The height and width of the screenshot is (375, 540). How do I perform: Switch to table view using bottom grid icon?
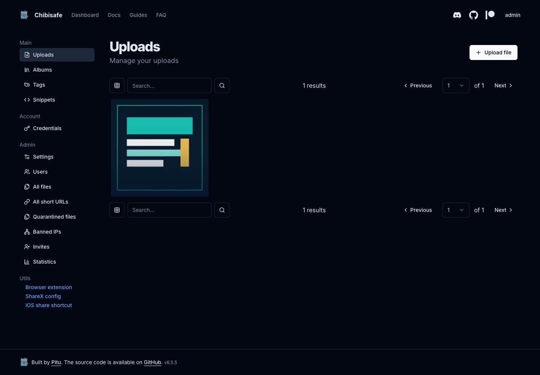(x=117, y=210)
